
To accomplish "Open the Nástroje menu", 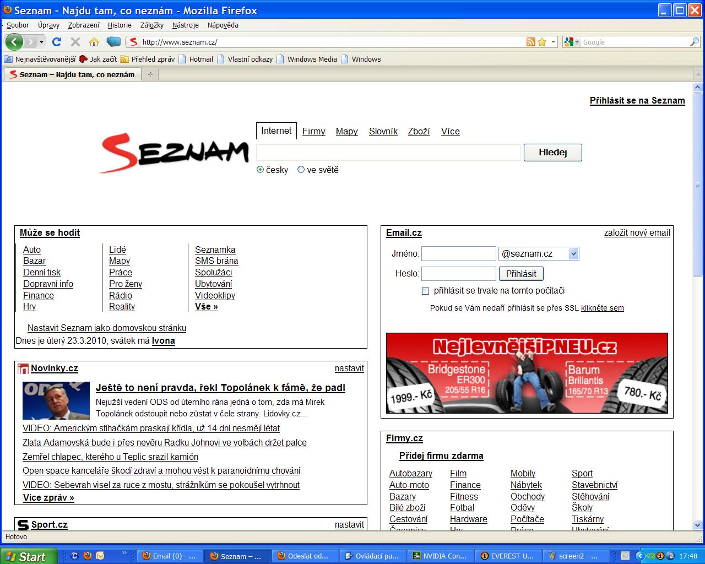I will point(185,25).
